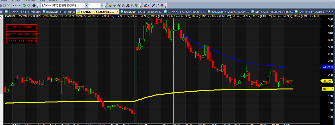Click the 380 price axis value
The image size is (335, 125).
click(x=330, y=19)
